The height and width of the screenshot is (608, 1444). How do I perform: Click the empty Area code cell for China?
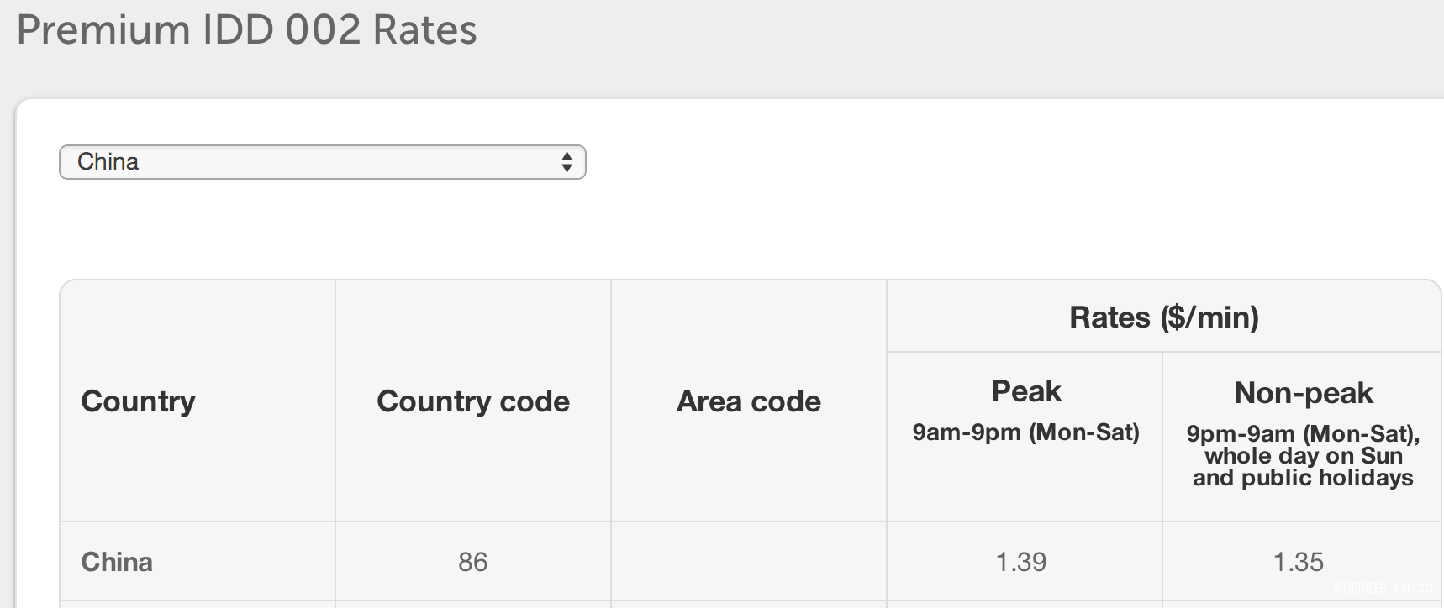[x=749, y=562]
